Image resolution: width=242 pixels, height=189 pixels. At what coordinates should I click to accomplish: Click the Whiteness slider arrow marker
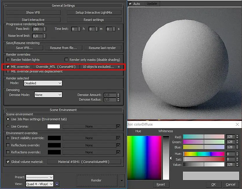[x=170, y=158]
